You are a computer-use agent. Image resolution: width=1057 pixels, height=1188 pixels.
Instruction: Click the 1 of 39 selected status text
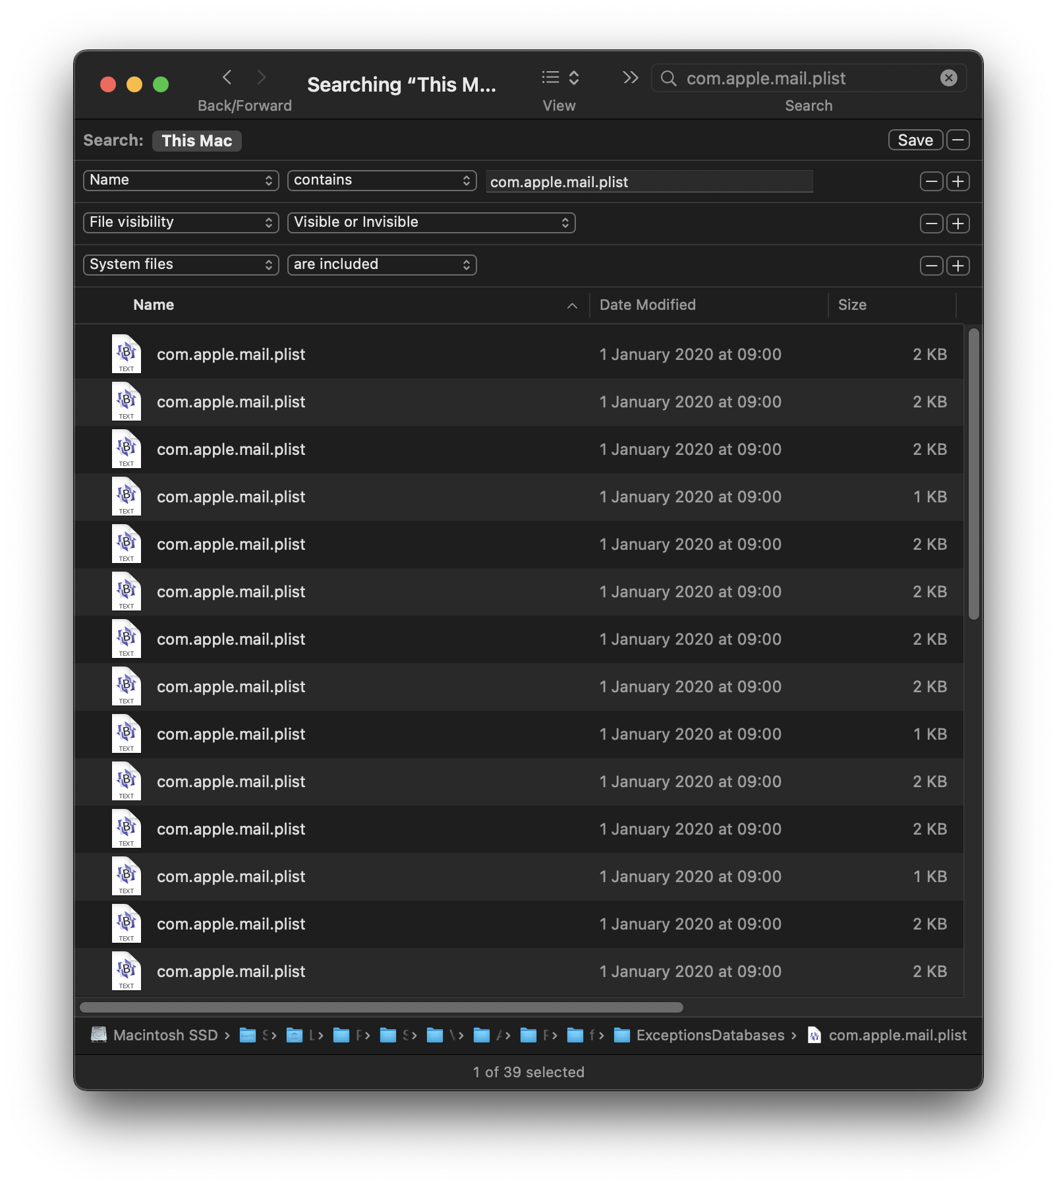[x=528, y=1072]
